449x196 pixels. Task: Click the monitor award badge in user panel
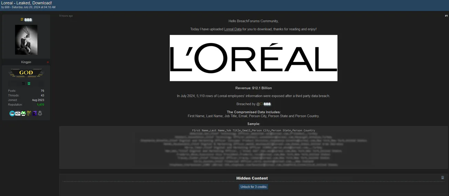click(12, 113)
